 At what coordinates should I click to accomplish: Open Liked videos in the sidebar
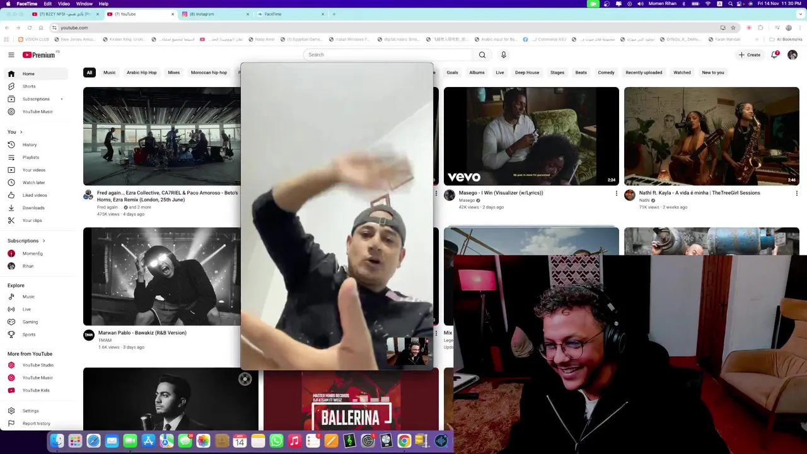coord(35,195)
